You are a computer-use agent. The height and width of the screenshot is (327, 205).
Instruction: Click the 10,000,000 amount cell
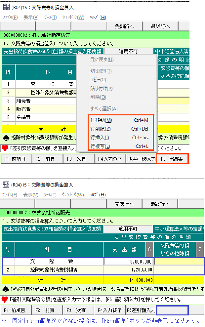point(129,262)
